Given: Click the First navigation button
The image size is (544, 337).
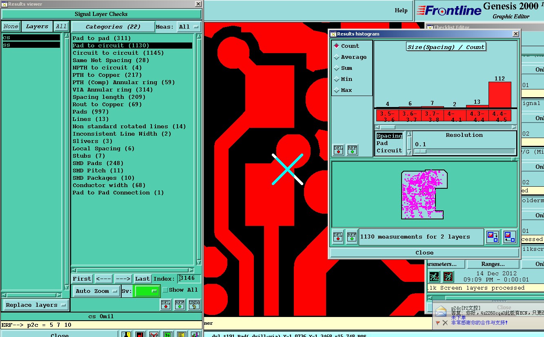Looking at the screenshot, I should [x=82, y=279].
